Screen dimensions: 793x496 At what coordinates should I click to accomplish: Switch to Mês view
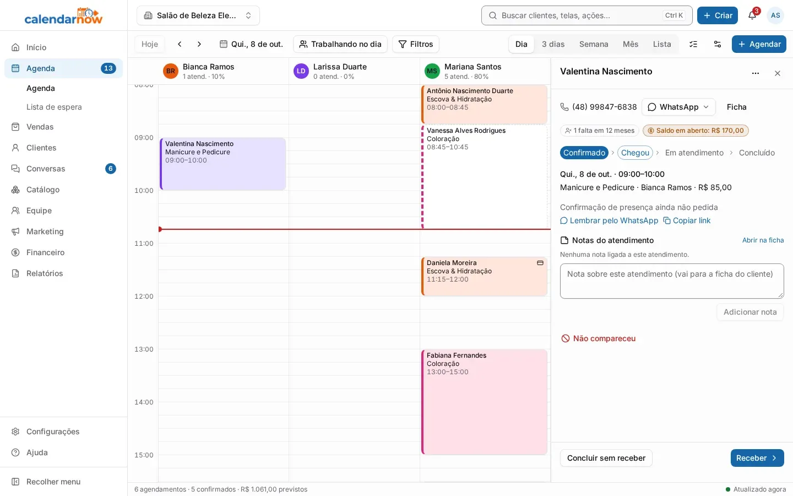[631, 44]
